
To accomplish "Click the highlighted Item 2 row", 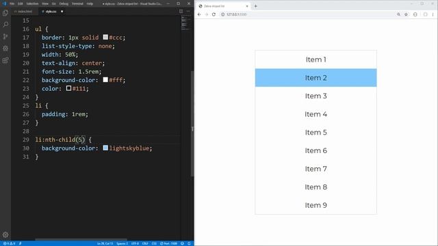I will pos(316,78).
